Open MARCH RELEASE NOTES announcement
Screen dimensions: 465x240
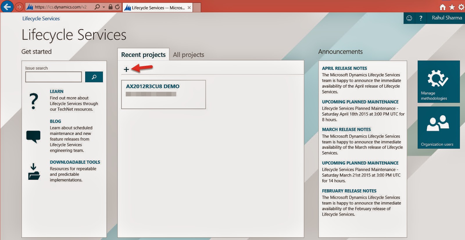(x=346, y=129)
